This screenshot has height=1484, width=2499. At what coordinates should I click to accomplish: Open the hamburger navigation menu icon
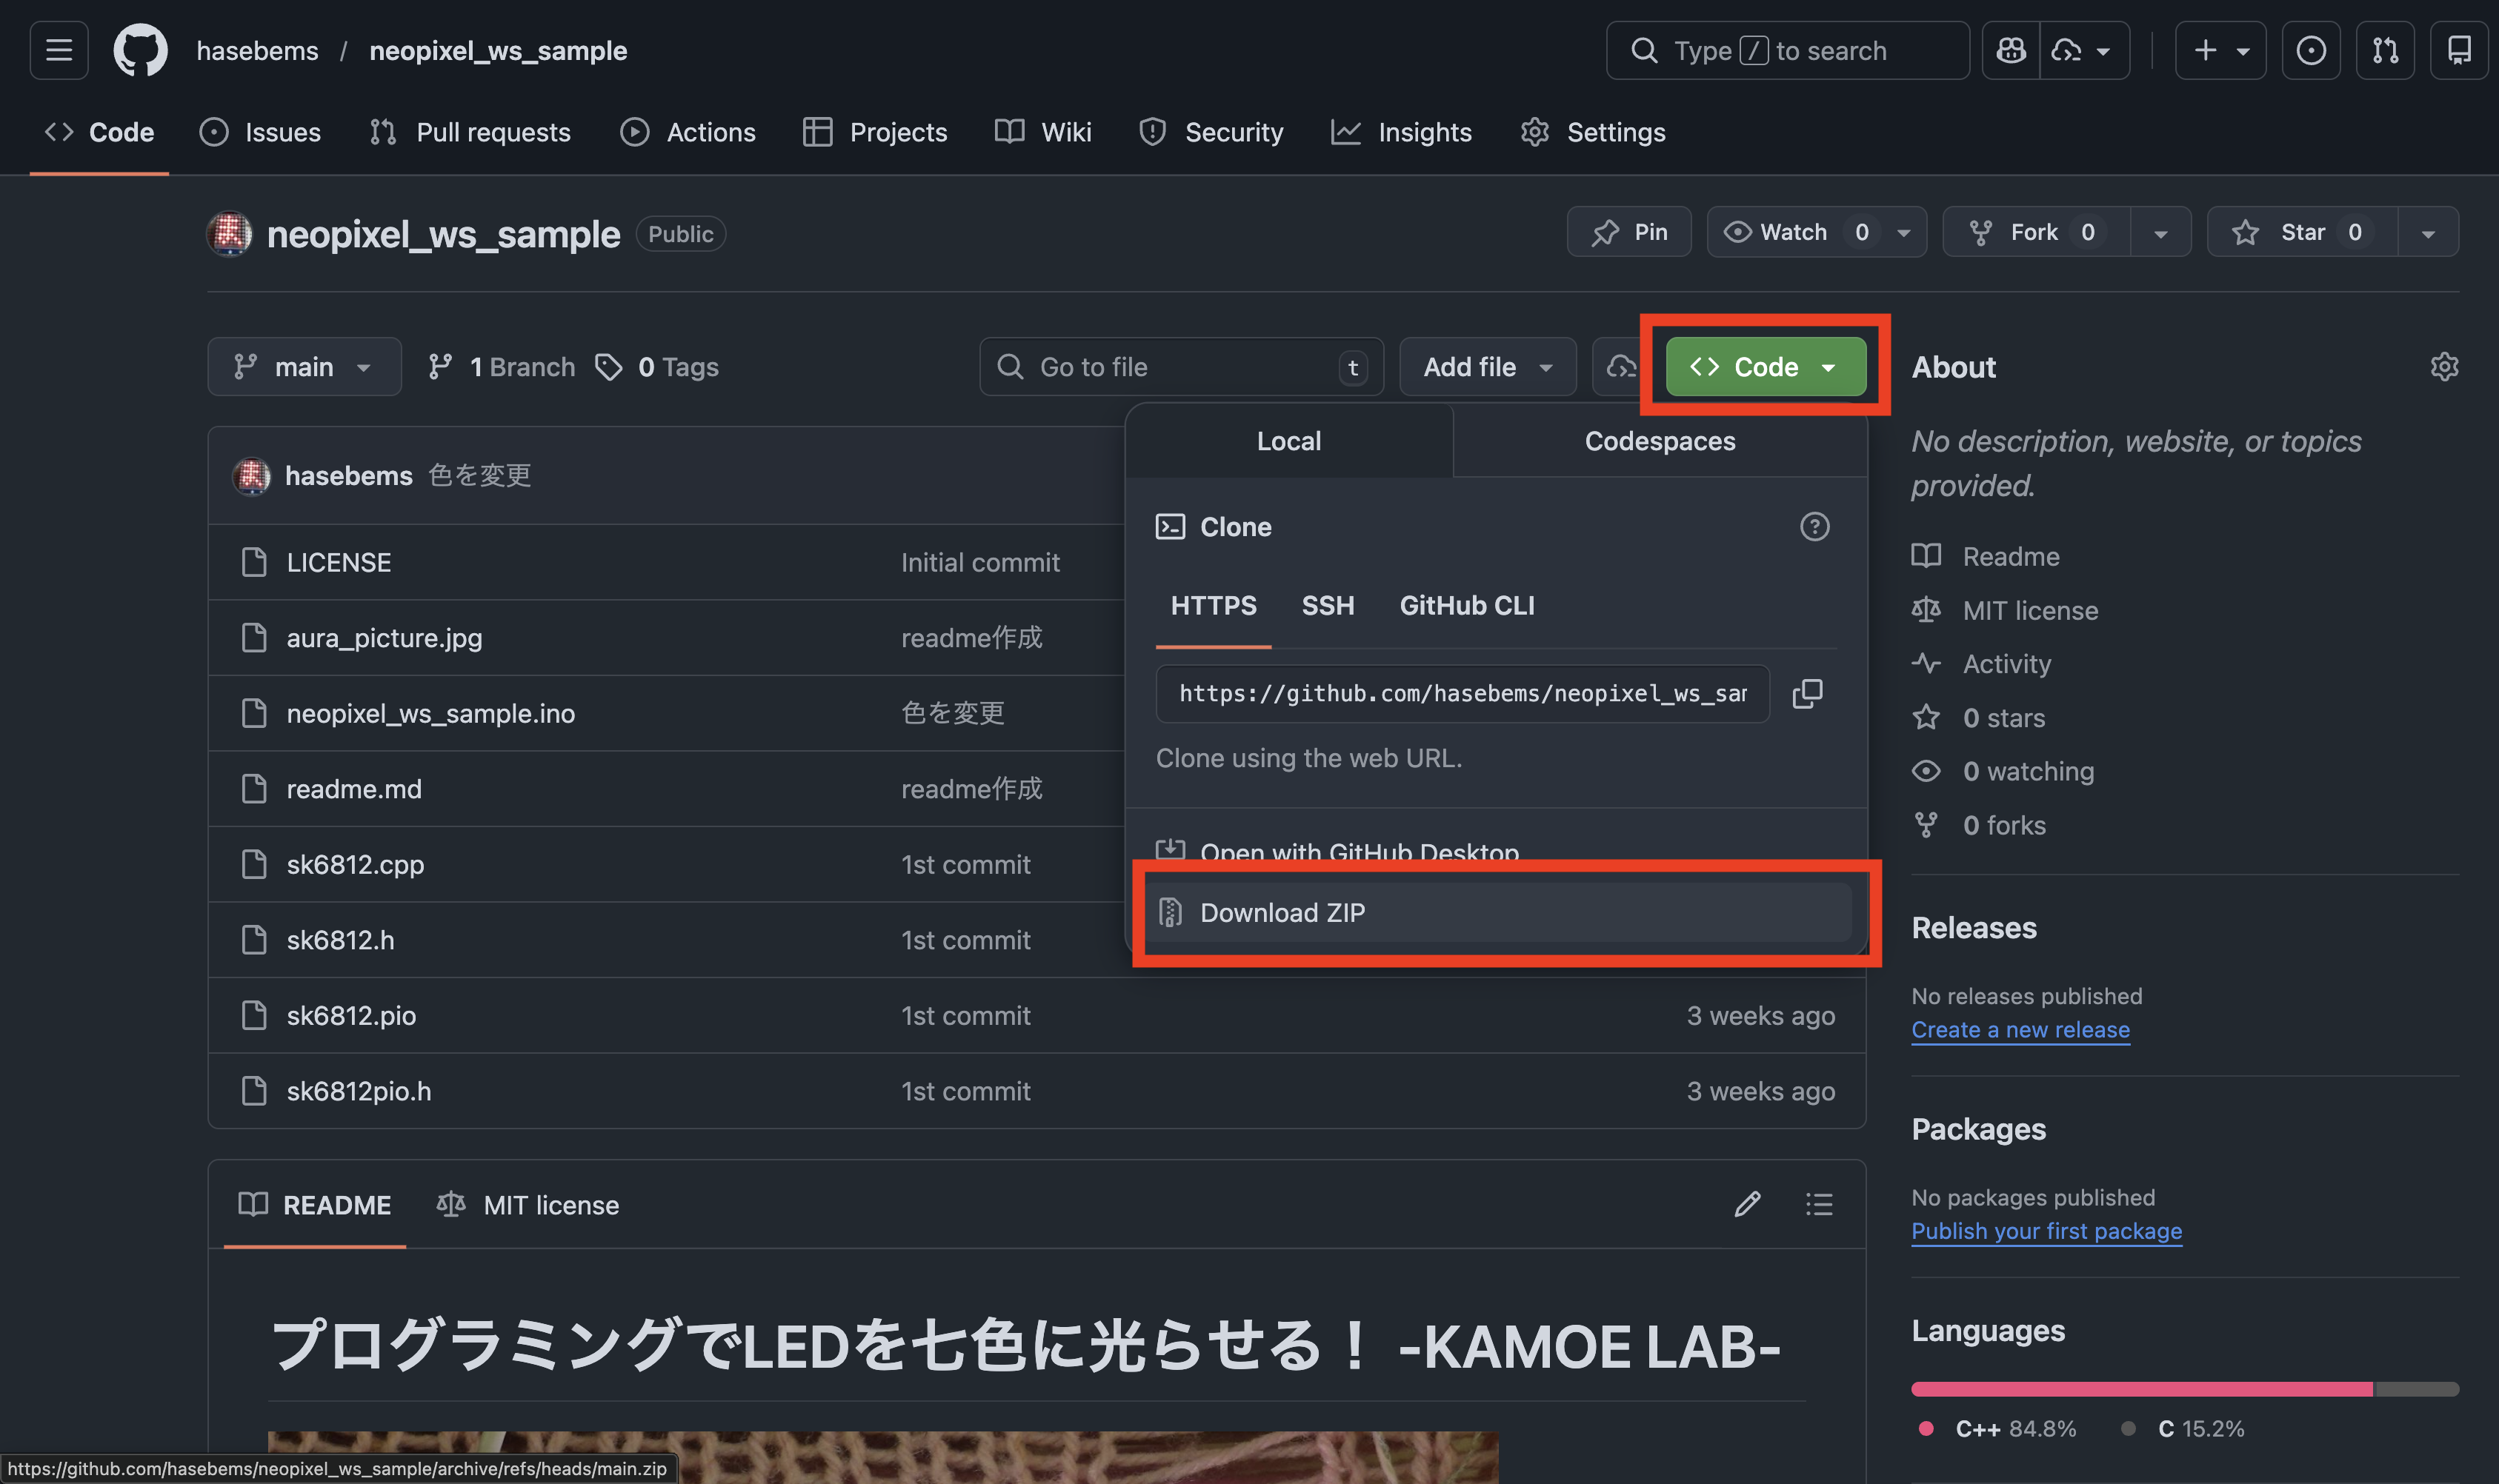(59, 50)
